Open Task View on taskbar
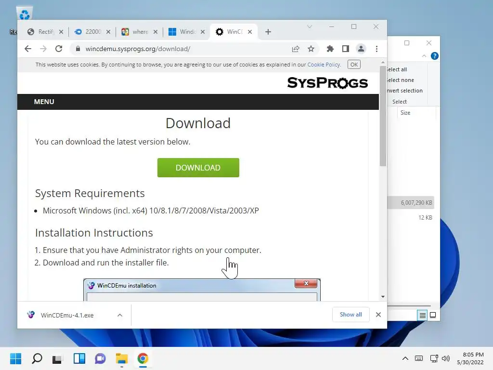 pos(58,358)
